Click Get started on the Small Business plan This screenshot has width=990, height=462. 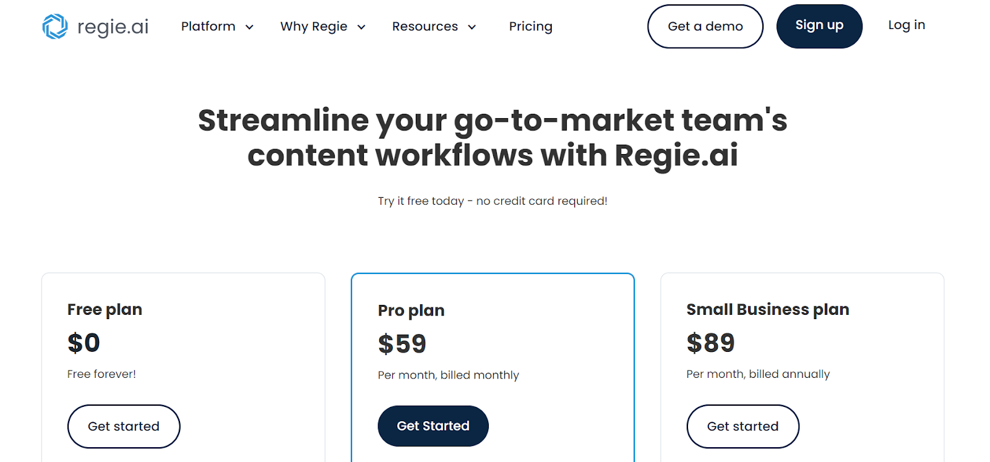(x=742, y=426)
